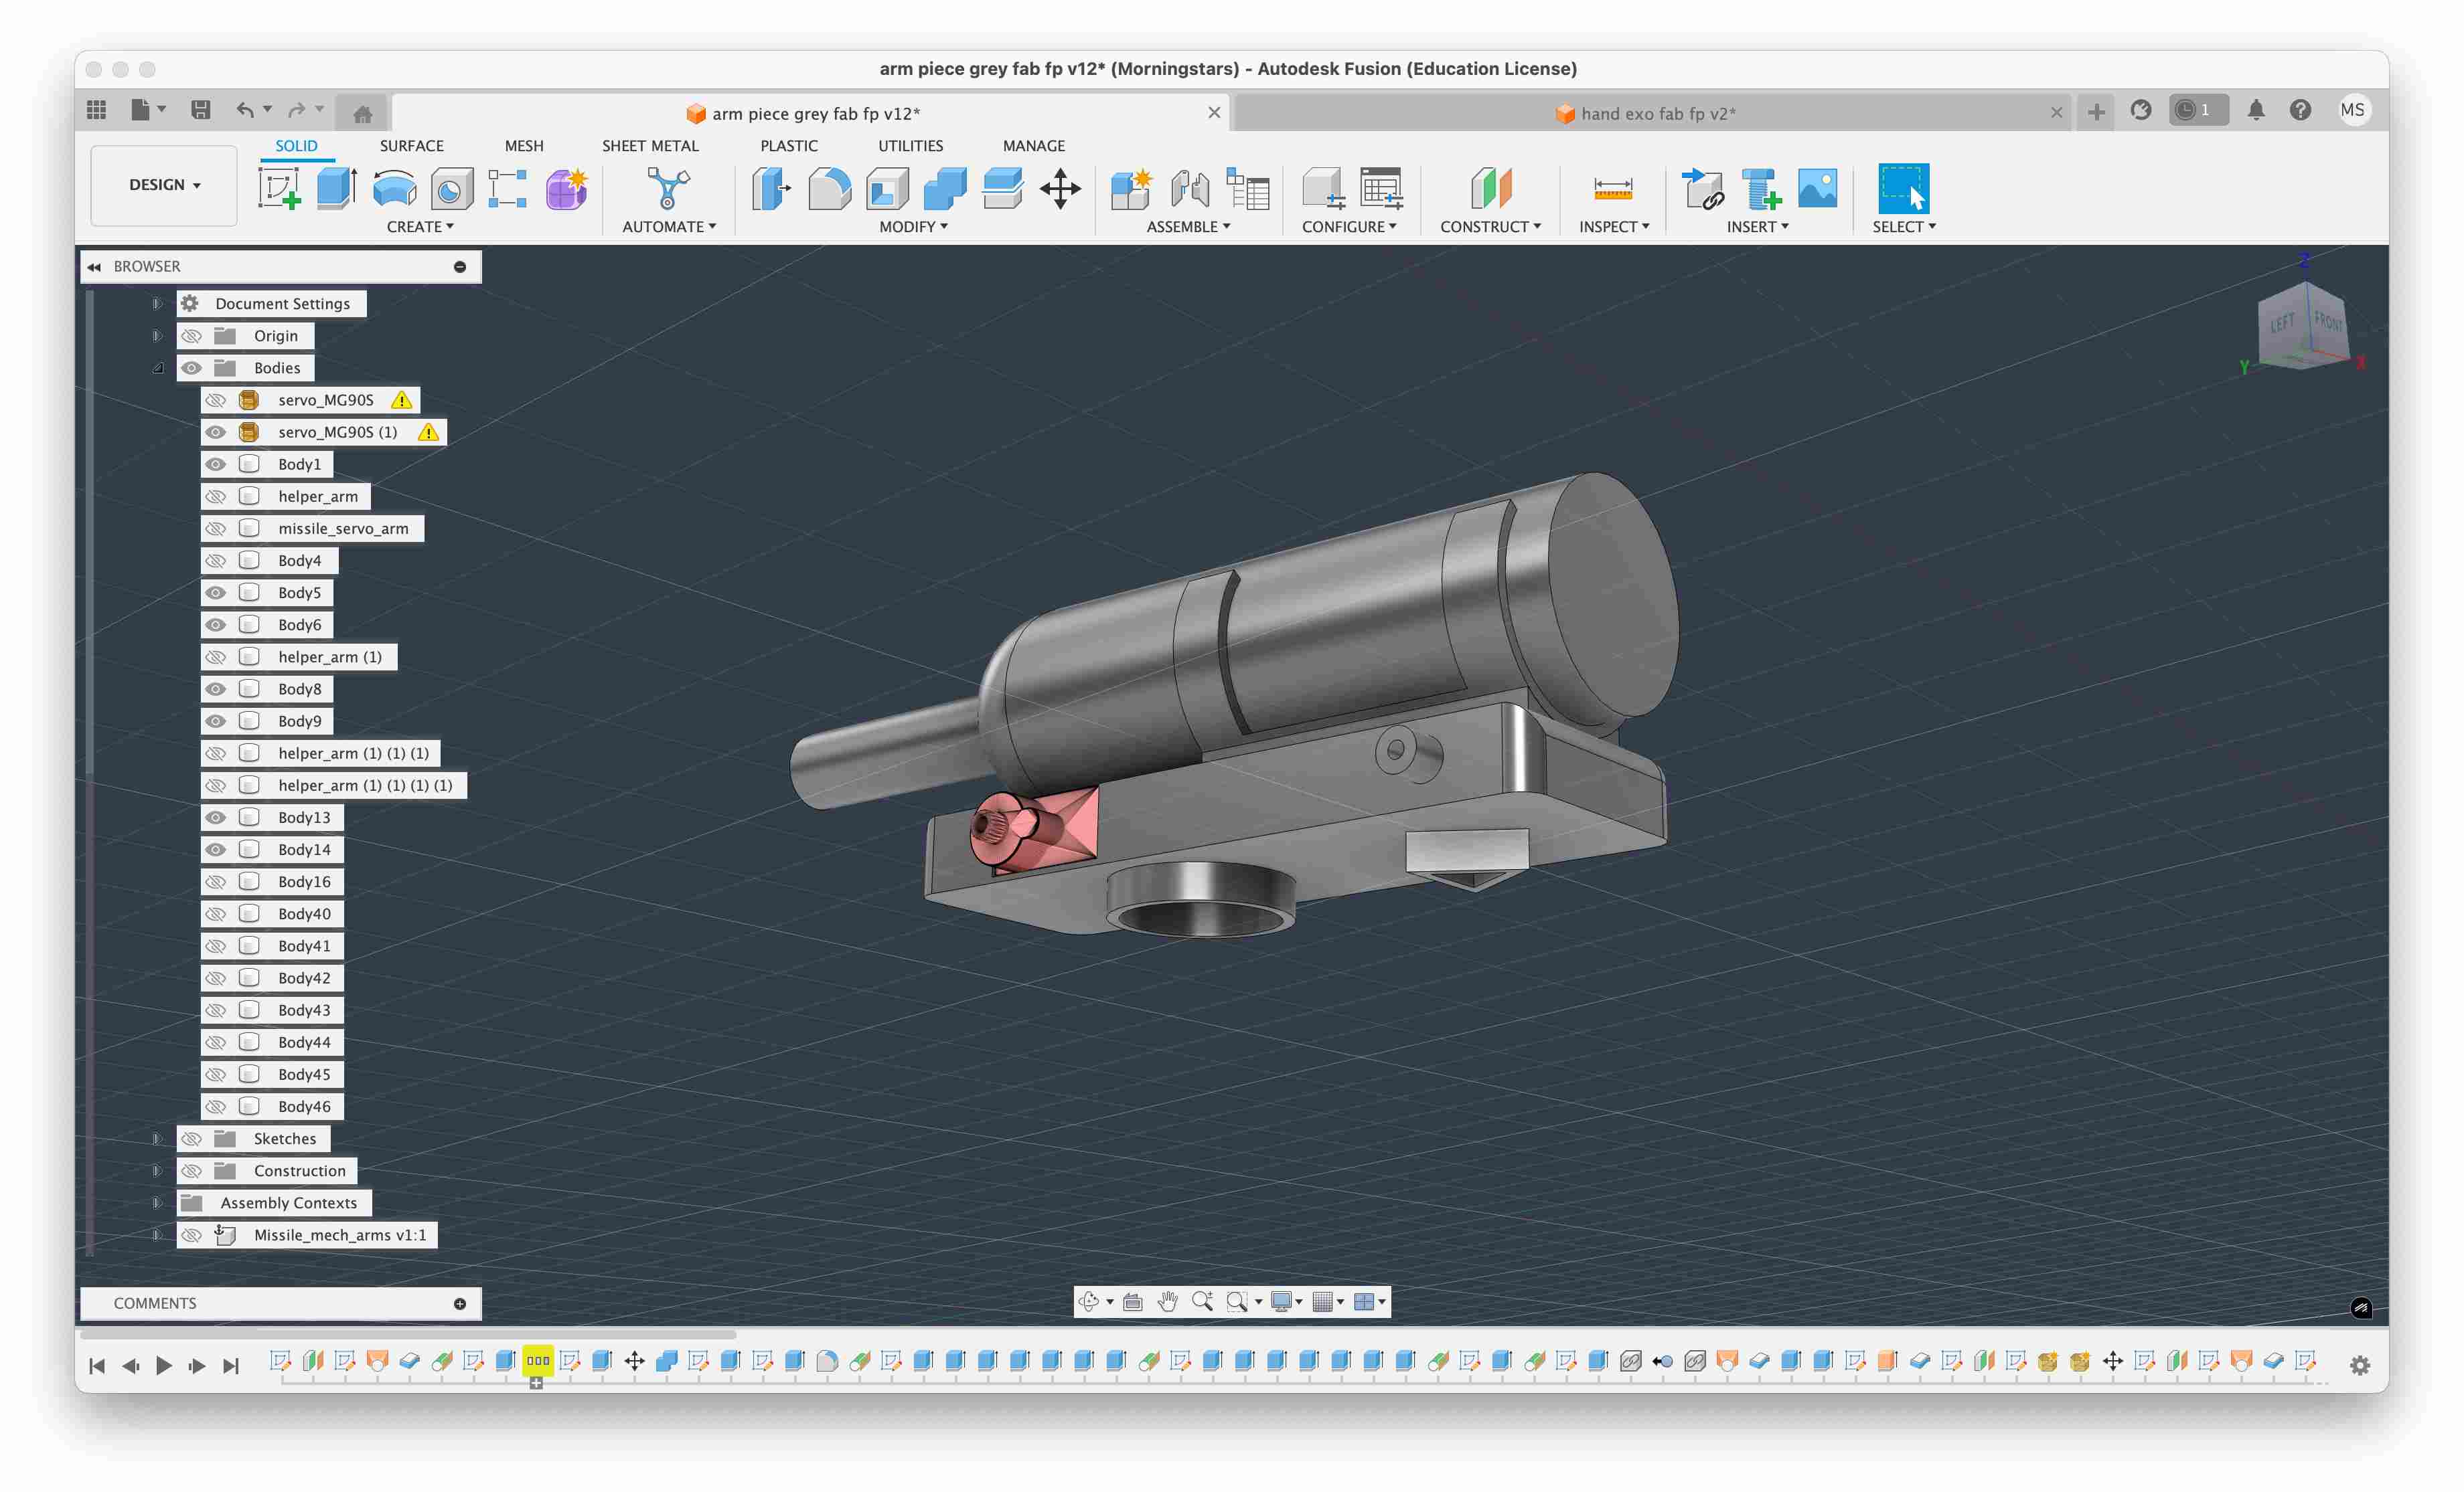Select the Revolve tool
This screenshot has width=2464, height=1492.
point(395,188)
